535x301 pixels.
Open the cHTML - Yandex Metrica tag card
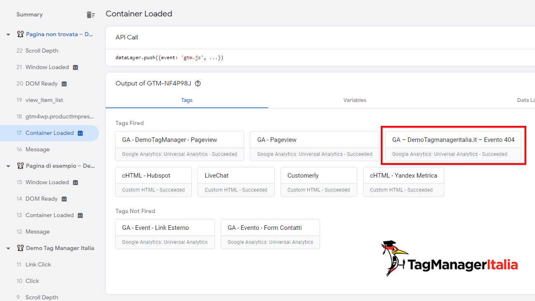(x=403, y=182)
